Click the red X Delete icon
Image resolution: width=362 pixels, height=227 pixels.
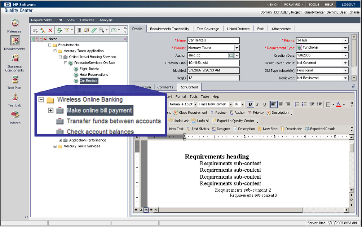pos(50,30)
